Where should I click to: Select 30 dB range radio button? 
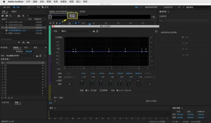pyautogui.click(x=117, y=90)
